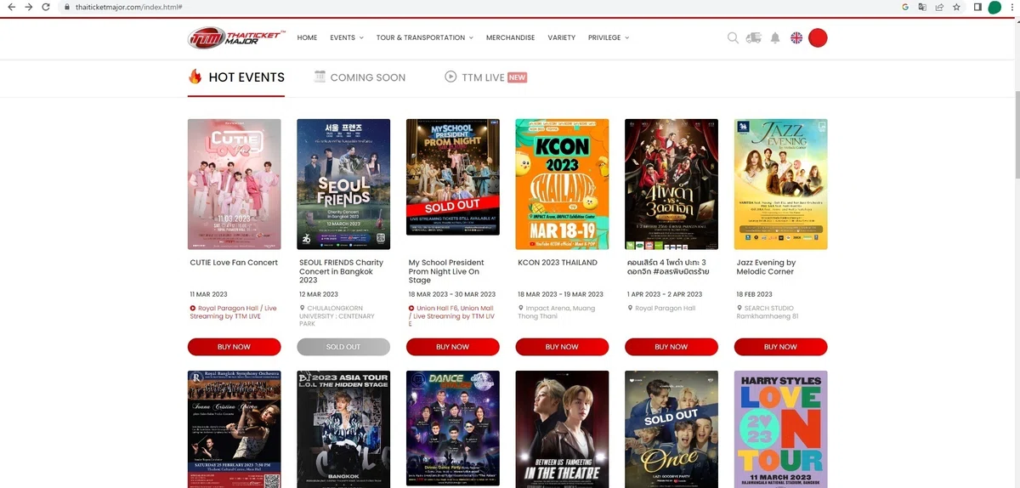Buy now for My School President Prom Night
1020x488 pixels.
click(452, 347)
